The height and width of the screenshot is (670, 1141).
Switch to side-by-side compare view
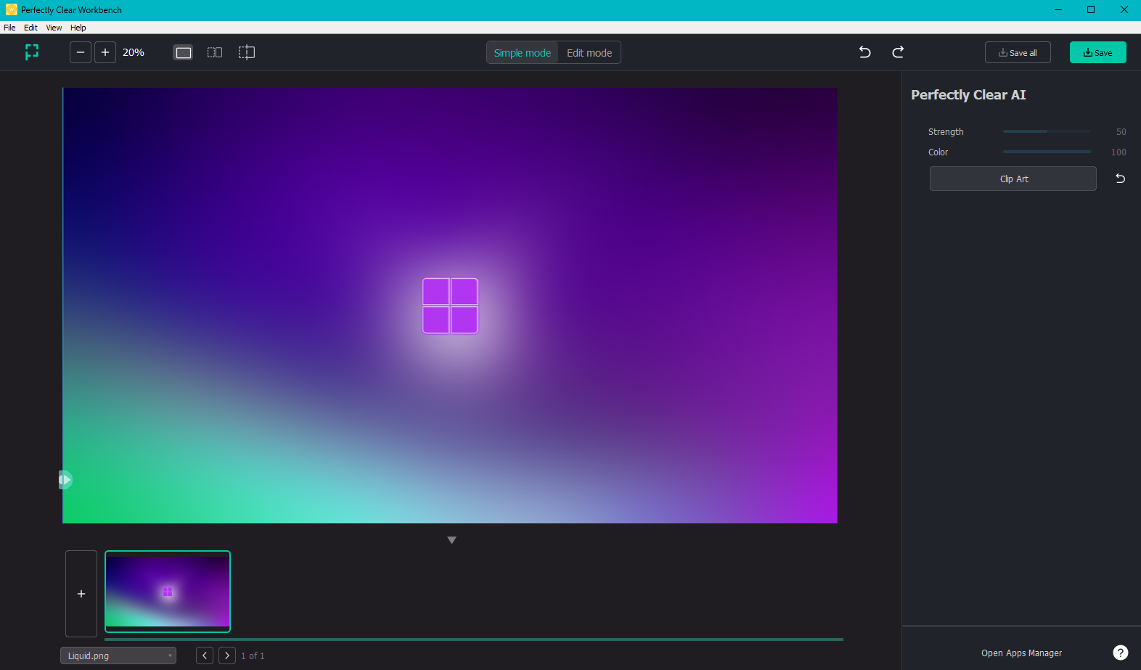tap(215, 52)
